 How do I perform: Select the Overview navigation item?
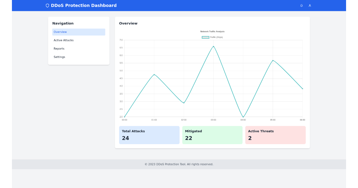[60, 32]
